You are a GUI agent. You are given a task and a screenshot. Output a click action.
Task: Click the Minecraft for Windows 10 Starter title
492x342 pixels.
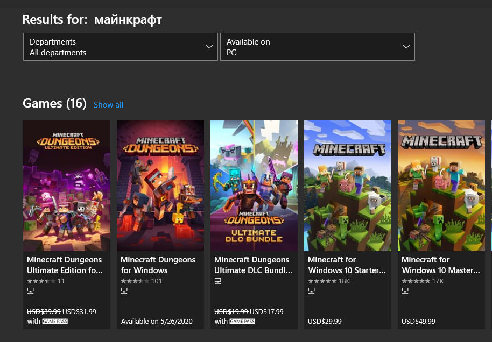click(x=347, y=265)
